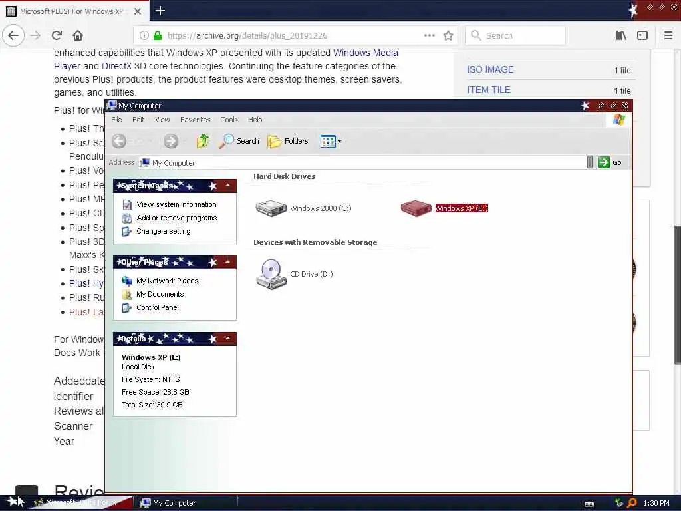Open the Favorites menu in My Computer
681x511 pixels.
195,120
